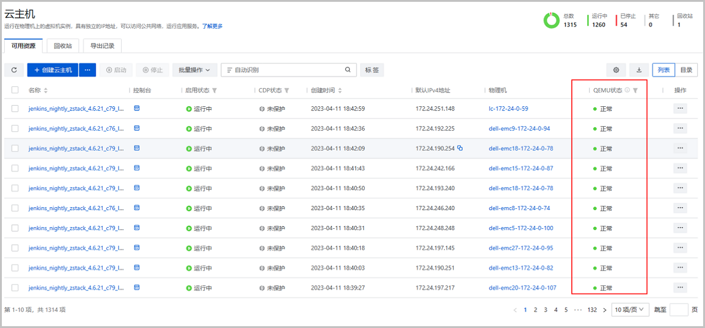Switch to the 导出记录 tab

102,46
